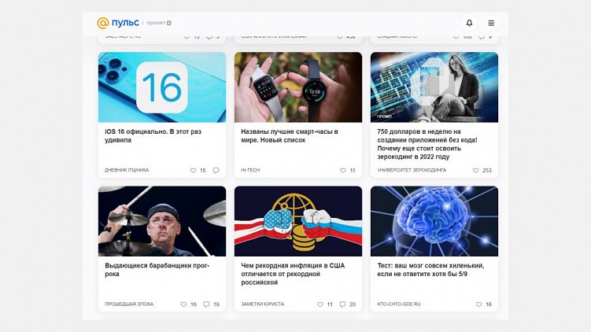The height and width of the screenshot is (332, 591).
Task: Open the smart-watches photo
Action: click(298, 87)
